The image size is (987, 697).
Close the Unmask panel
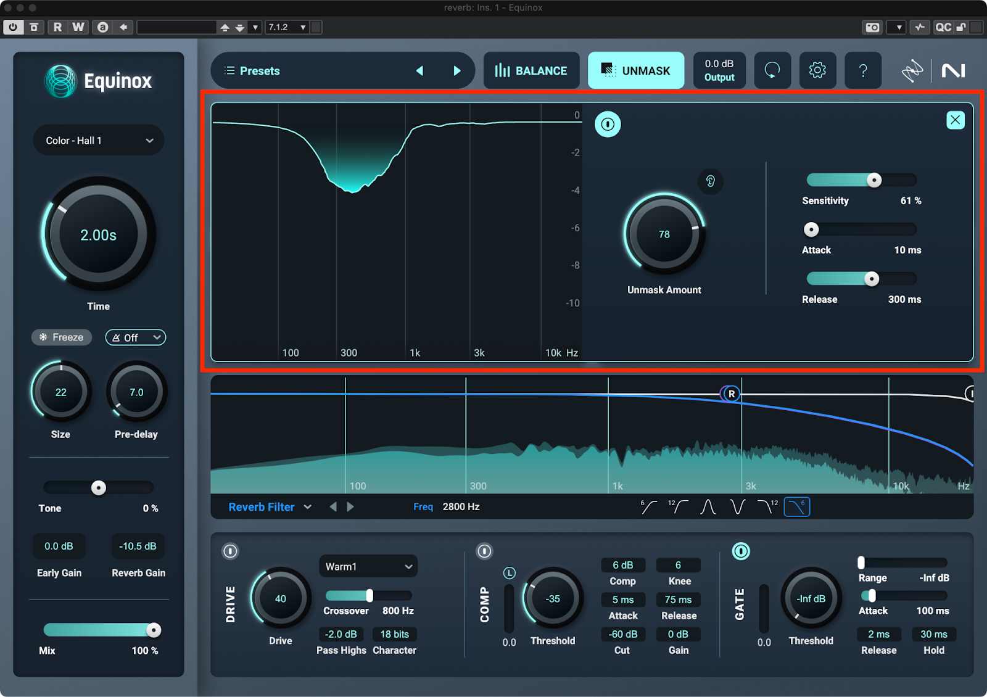955,120
